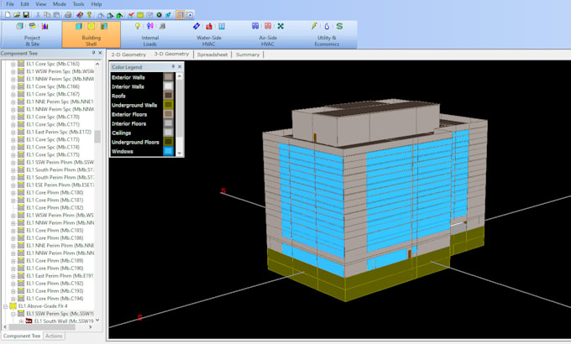Open help via yellow question mark icon
The width and height of the screenshot is (571, 344).
click(89, 15)
